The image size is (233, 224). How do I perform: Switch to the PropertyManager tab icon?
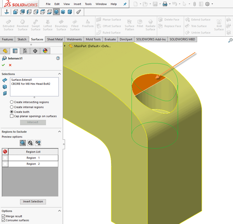(x=15, y=51)
